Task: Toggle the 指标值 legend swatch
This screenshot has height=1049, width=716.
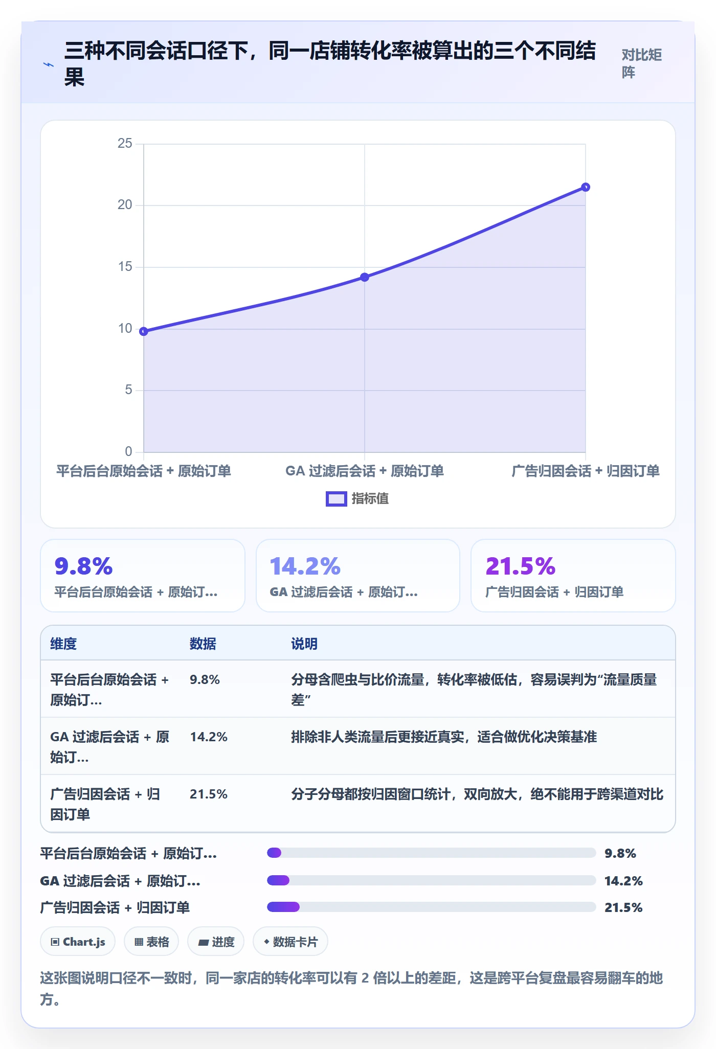Action: click(x=336, y=499)
